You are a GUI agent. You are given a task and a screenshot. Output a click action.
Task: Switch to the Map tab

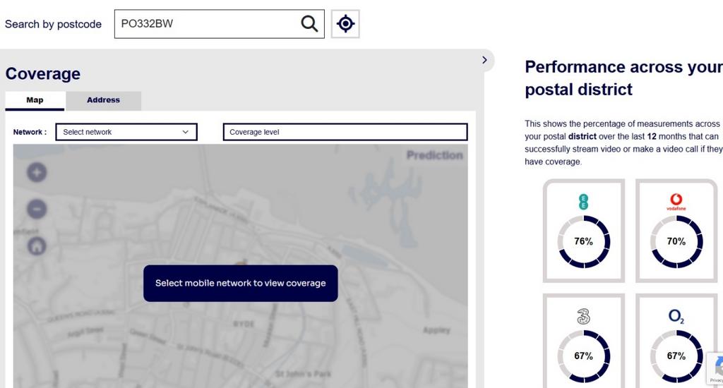point(35,100)
